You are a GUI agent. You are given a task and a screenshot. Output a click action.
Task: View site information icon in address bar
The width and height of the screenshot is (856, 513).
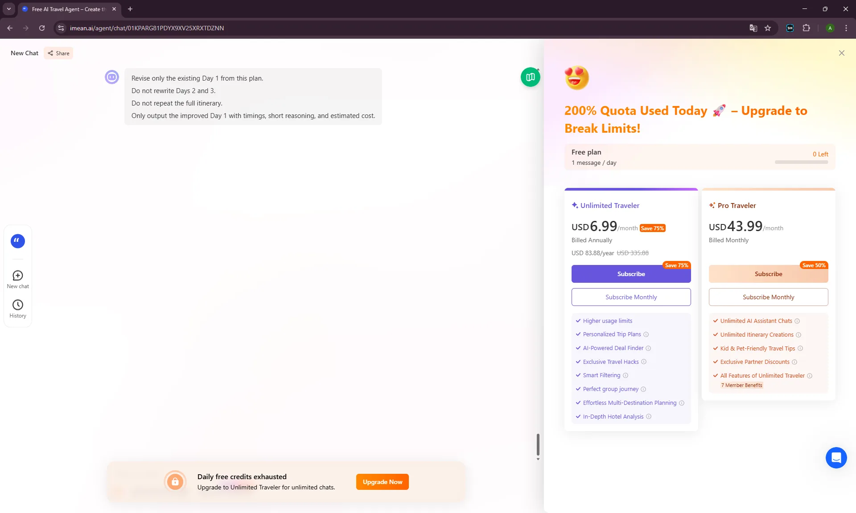point(61,28)
